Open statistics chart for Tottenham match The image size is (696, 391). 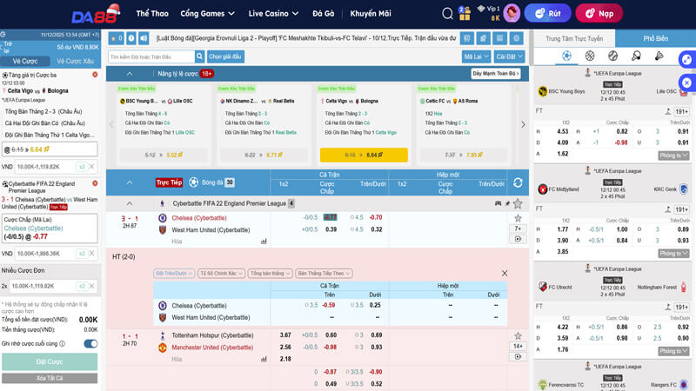coord(264,359)
